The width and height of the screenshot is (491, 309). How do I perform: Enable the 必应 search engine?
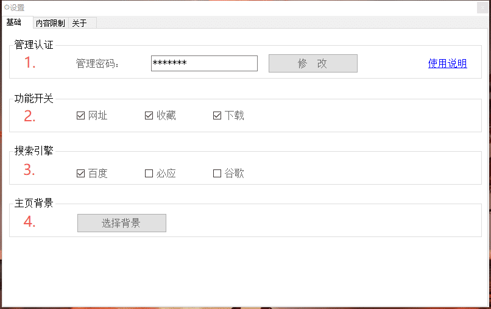tap(149, 173)
